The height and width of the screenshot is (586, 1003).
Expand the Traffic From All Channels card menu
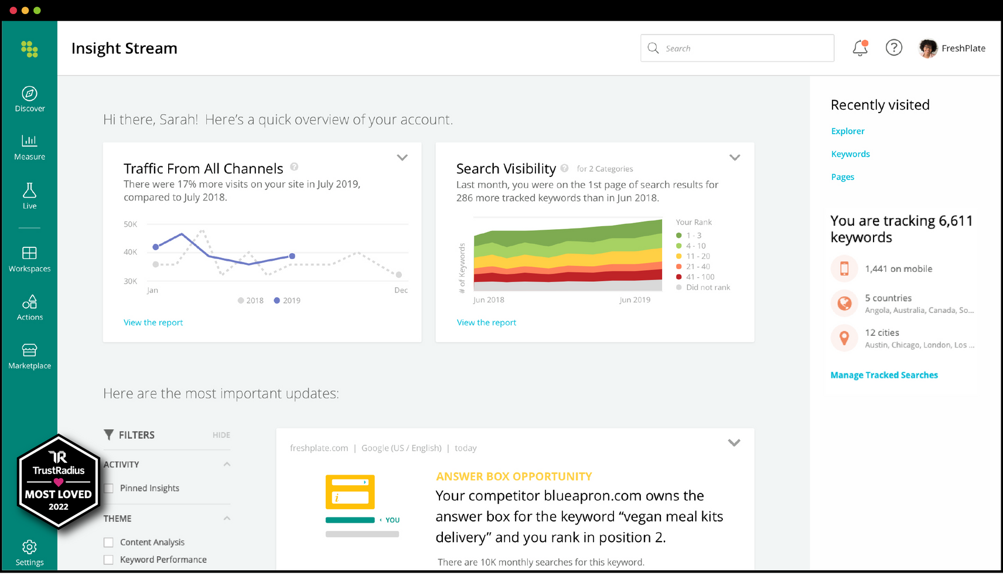point(402,158)
